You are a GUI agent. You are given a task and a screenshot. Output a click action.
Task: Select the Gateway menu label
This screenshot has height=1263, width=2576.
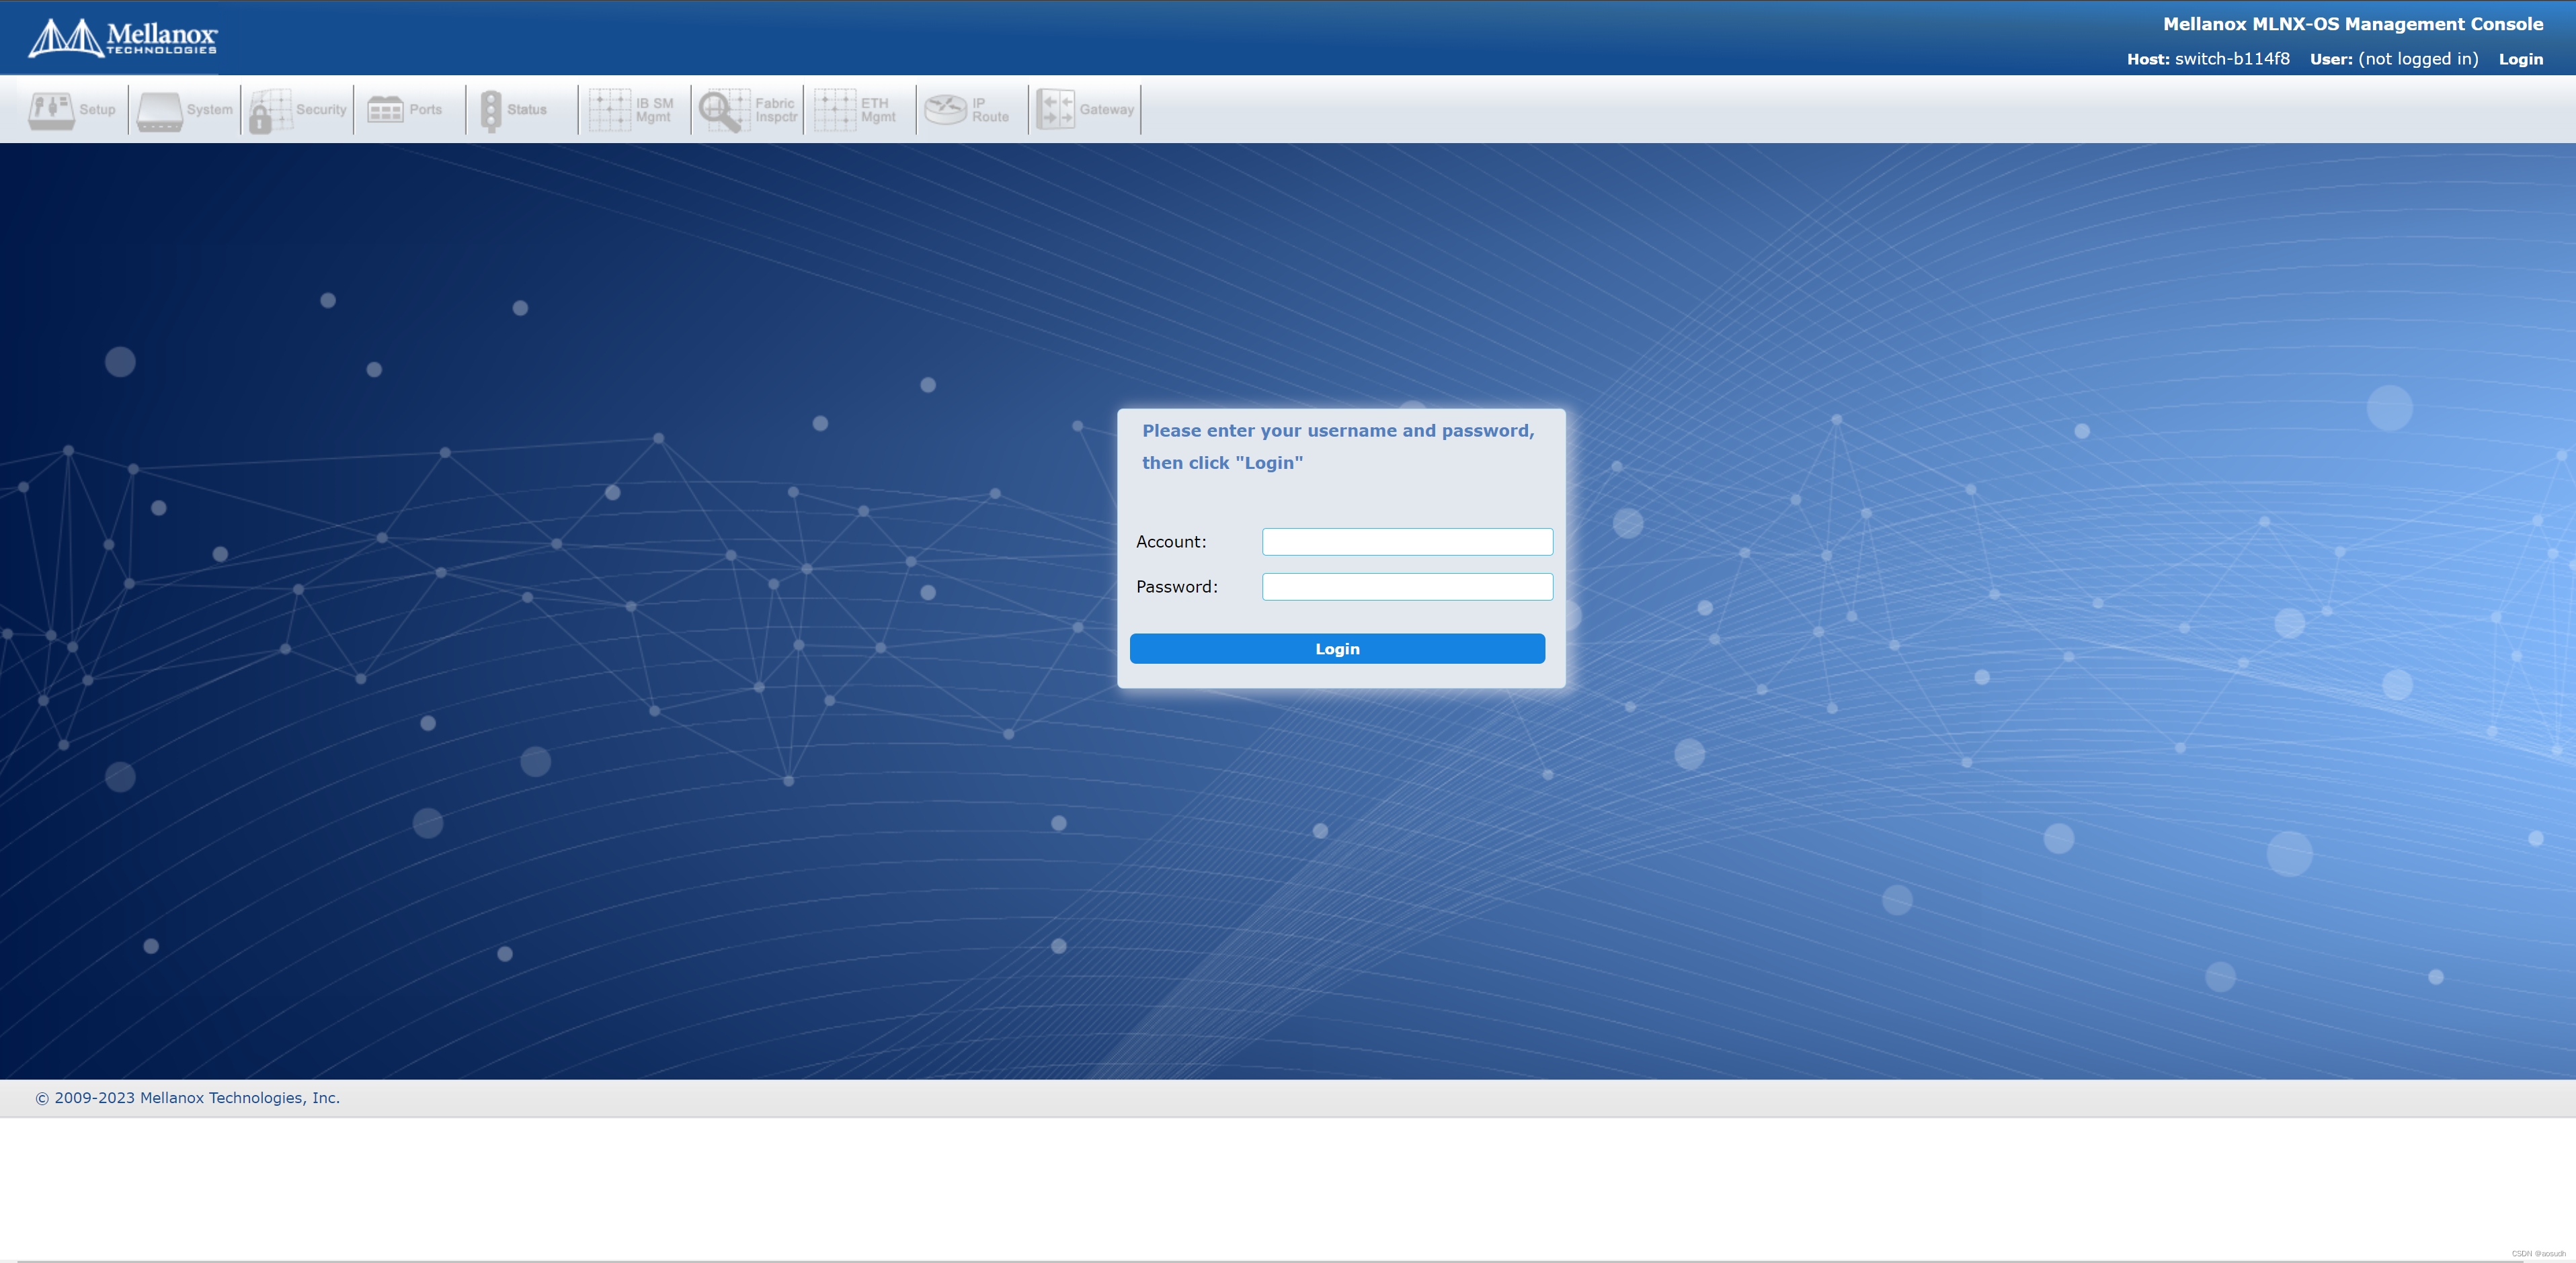click(x=1106, y=110)
